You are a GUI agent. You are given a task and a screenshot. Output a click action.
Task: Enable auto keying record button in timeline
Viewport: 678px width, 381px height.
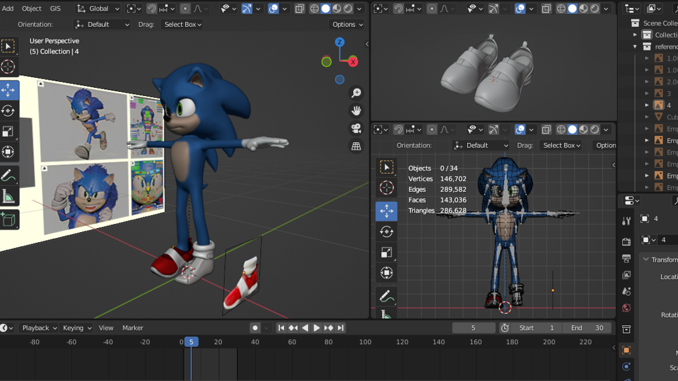tap(255, 328)
